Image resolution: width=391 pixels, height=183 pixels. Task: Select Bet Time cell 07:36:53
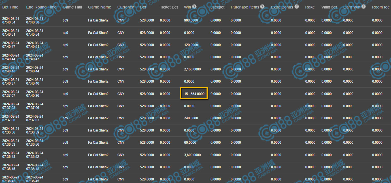[x=11, y=143]
